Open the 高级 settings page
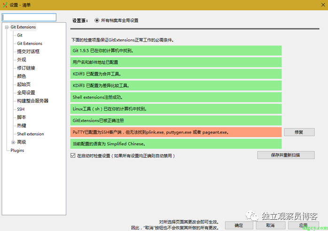Image resolution: width=328 pixels, height=231 pixels. coord(21,142)
